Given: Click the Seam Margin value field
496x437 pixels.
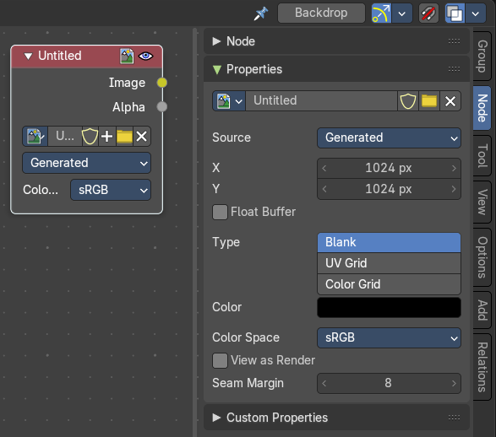Looking at the screenshot, I should point(389,383).
